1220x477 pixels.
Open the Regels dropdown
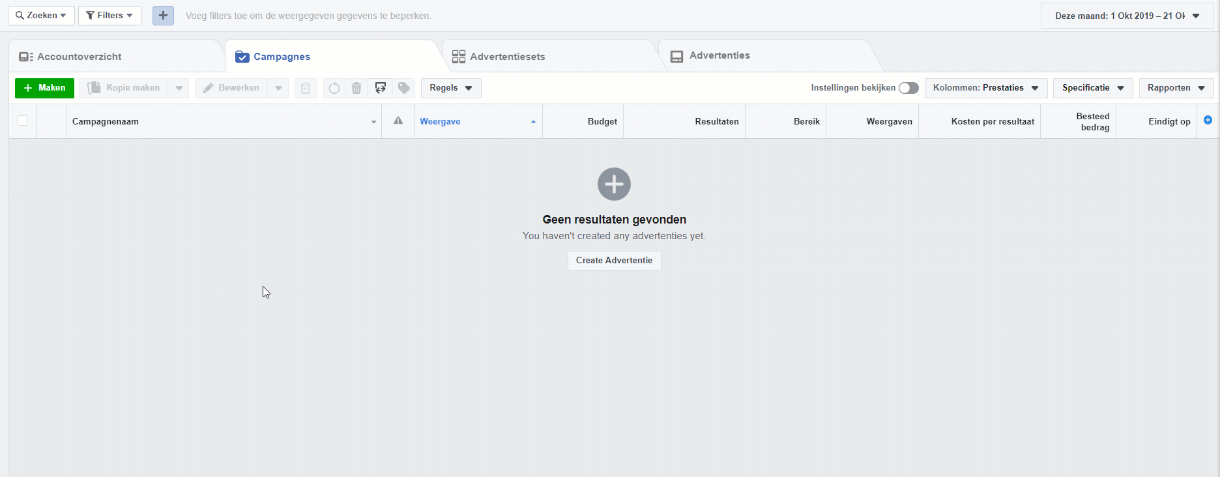coord(451,88)
